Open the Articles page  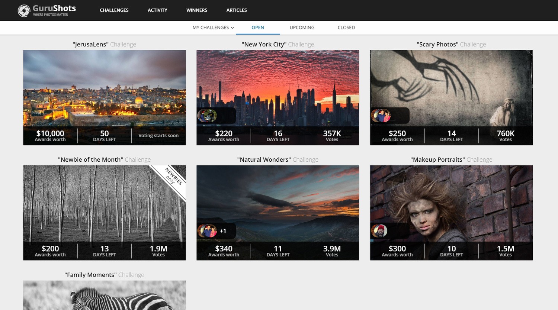tap(236, 10)
